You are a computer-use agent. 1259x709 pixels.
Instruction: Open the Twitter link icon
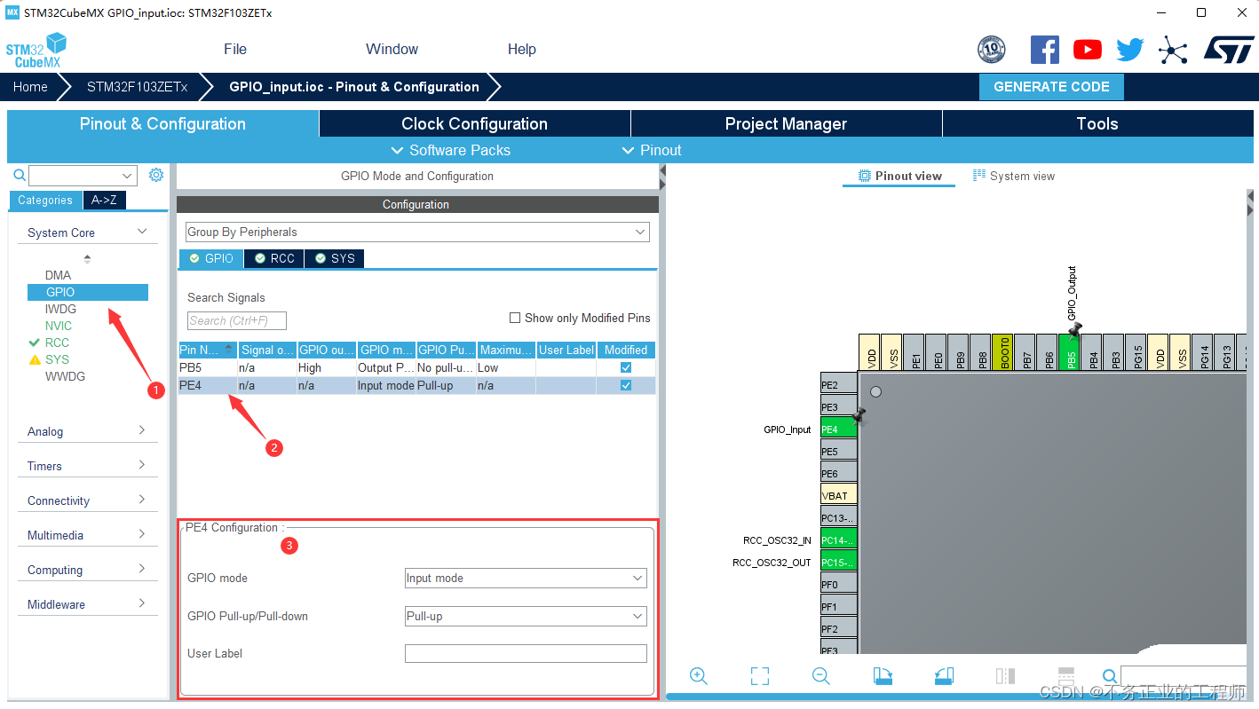(x=1129, y=50)
